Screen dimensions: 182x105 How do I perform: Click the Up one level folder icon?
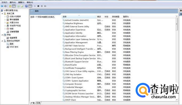coord(10,6)
